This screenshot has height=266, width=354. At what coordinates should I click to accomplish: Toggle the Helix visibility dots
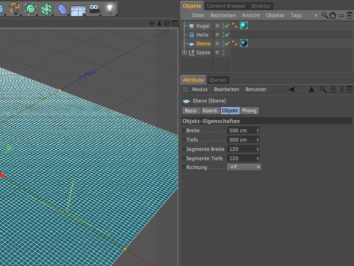(x=223, y=35)
